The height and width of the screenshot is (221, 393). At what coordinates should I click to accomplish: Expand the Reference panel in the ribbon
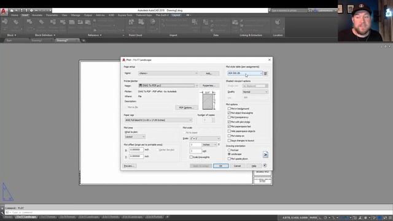point(95,35)
